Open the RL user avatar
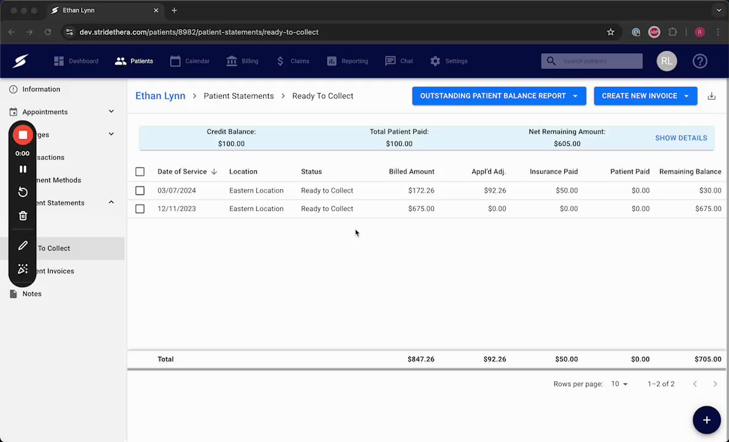This screenshot has height=442, width=729. coord(666,61)
